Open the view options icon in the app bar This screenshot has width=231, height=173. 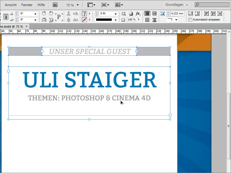(90, 5)
